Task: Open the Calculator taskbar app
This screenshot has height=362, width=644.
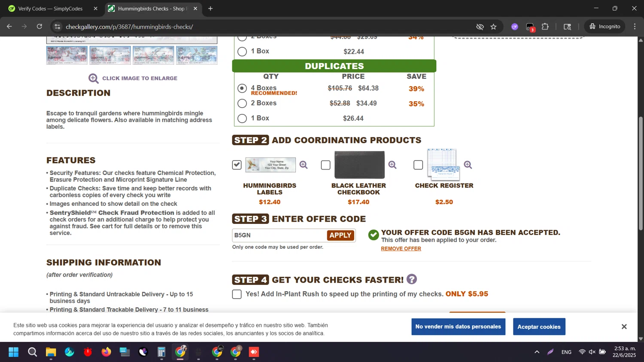Action: [x=161, y=352]
